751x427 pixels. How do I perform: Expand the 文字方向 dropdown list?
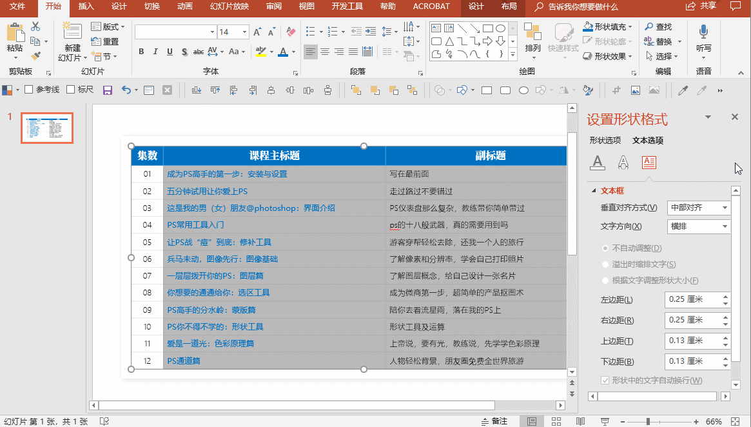pyautogui.click(x=699, y=226)
